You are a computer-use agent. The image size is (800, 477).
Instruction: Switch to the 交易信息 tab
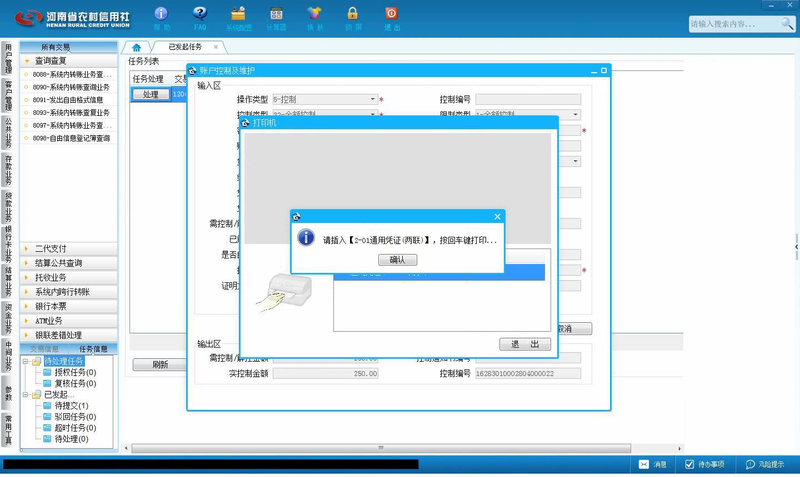(44, 349)
